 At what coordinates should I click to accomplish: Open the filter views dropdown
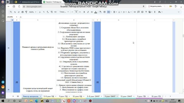pyautogui.click(x=150, y=12)
